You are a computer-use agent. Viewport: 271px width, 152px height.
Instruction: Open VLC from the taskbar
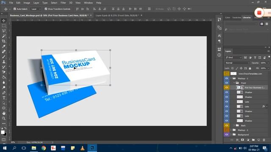83,148
